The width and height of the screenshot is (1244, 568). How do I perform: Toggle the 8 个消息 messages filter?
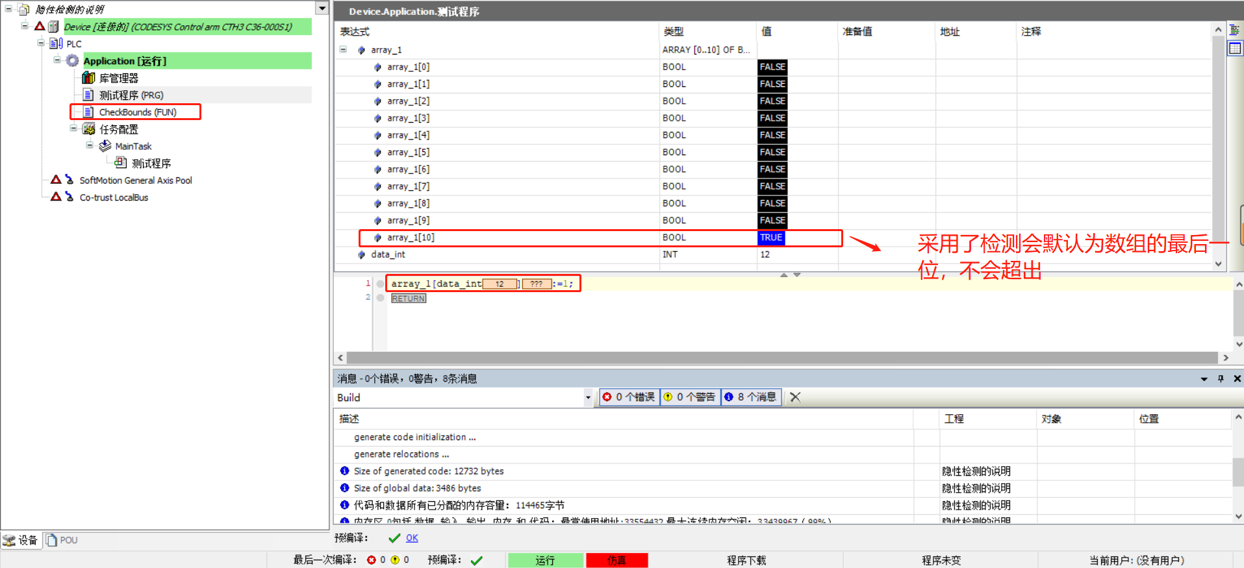[x=751, y=397]
